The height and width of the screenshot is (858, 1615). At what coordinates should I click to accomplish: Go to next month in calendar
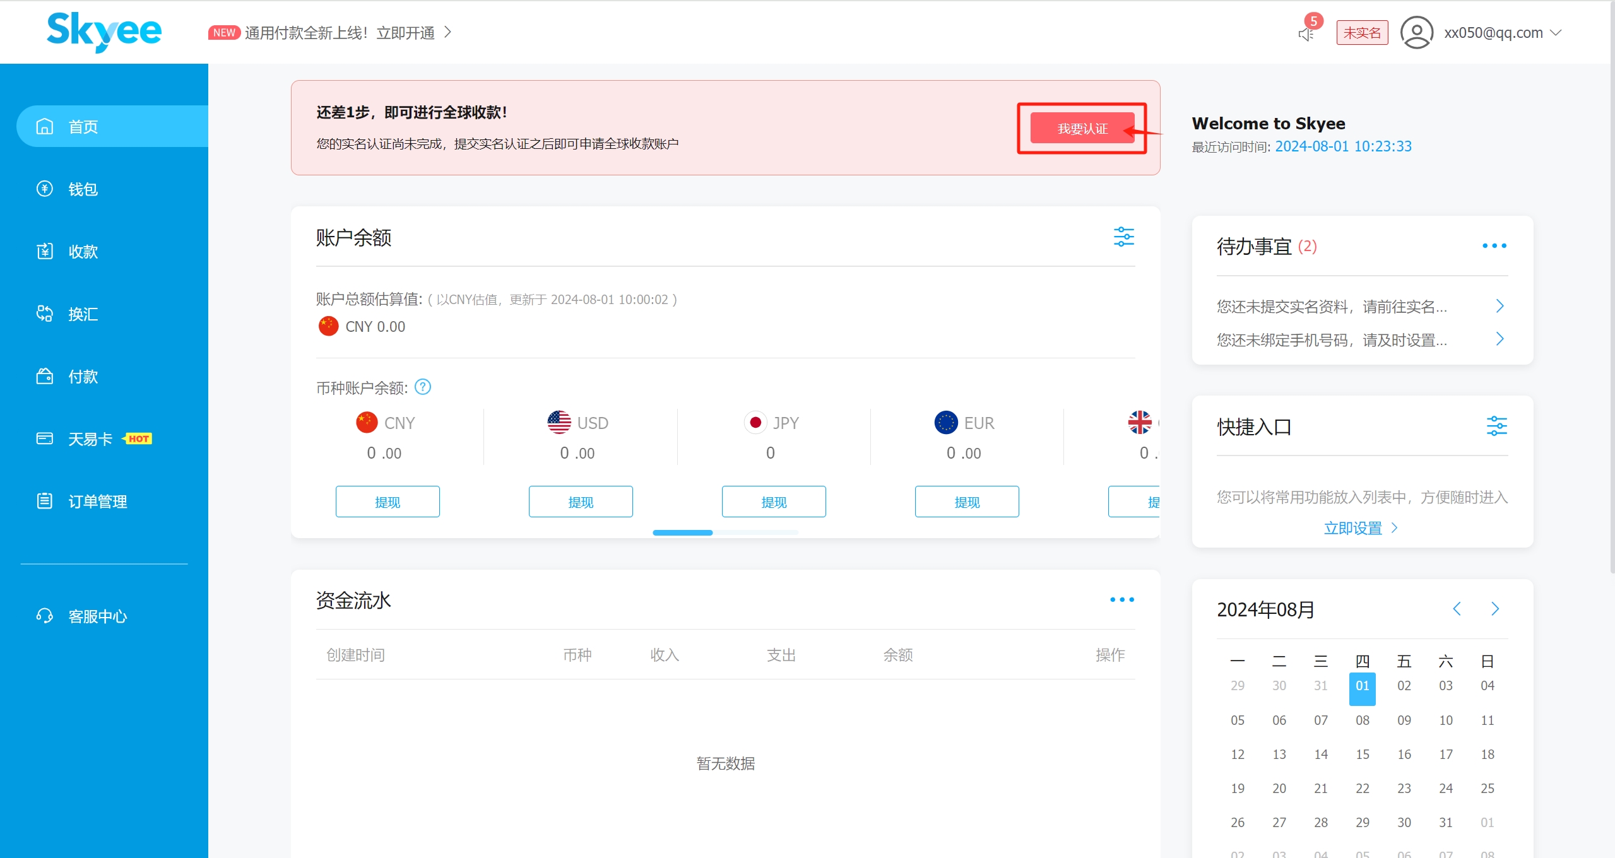coord(1494,609)
